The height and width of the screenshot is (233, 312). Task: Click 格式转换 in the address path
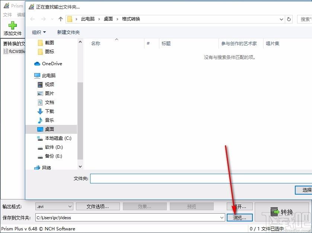tap(131, 19)
